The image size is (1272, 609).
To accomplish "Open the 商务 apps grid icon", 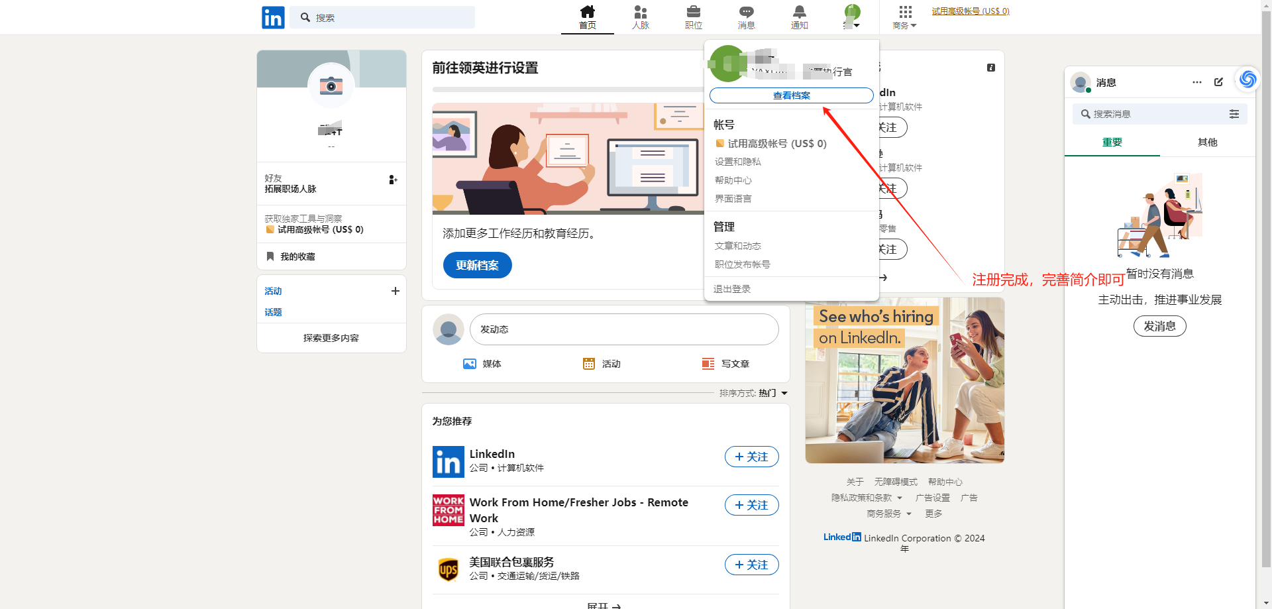I will [x=904, y=13].
